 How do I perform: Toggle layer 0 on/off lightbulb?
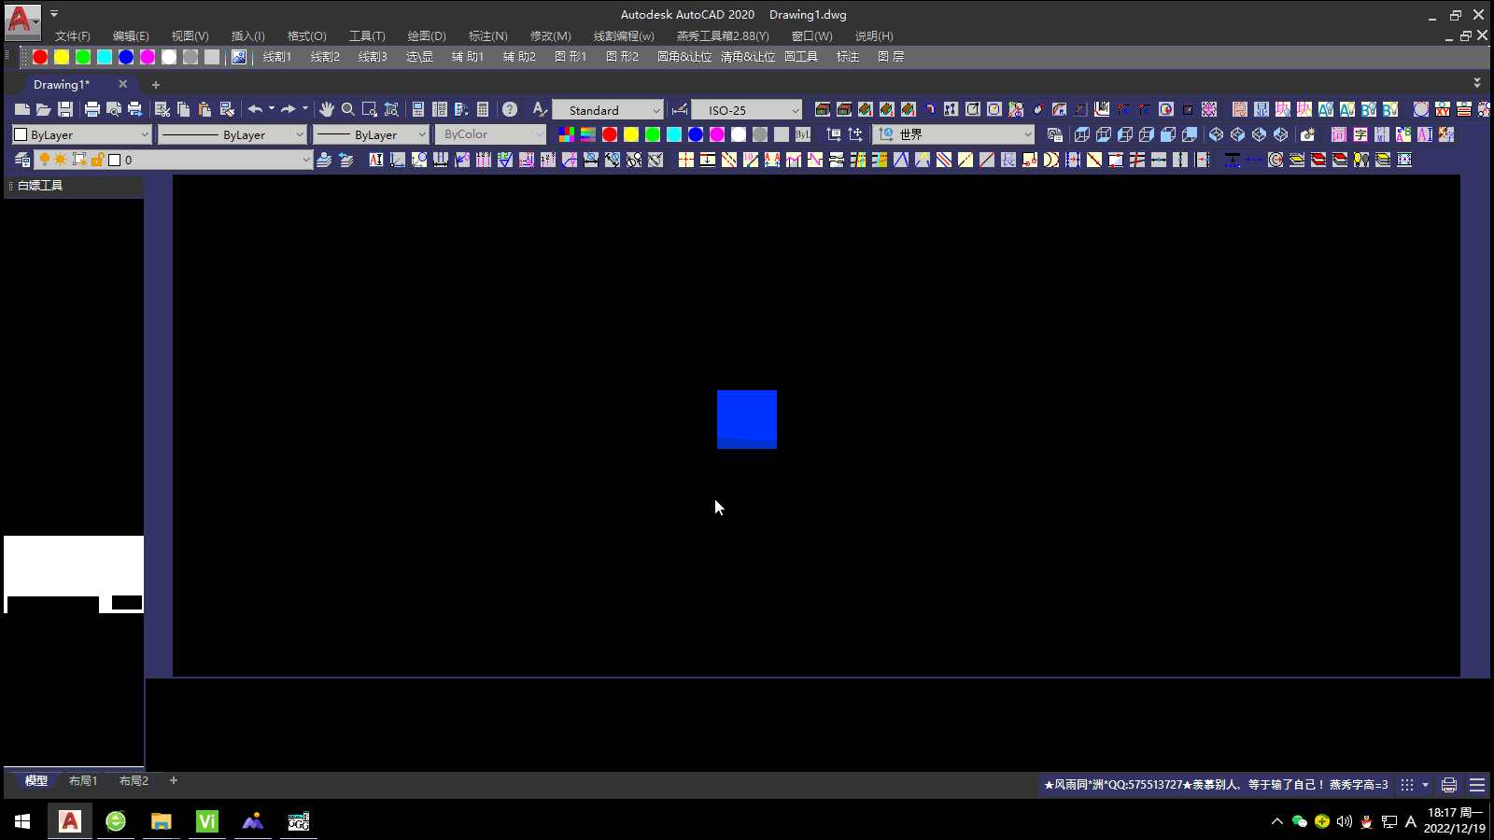click(x=44, y=160)
